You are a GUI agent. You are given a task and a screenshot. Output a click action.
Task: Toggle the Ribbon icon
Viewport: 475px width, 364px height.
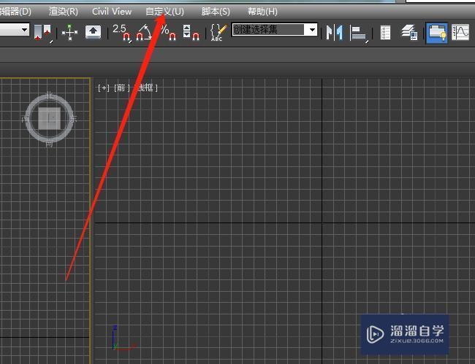(436, 33)
